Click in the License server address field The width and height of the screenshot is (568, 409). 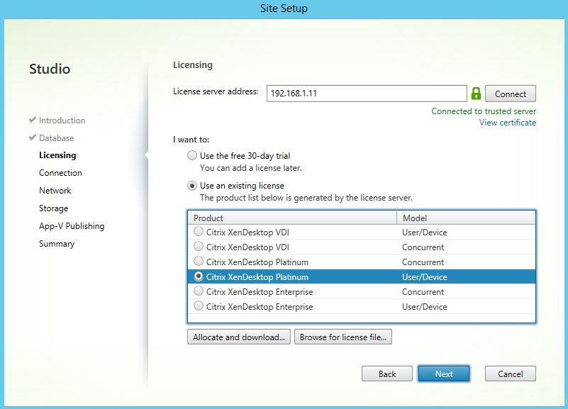pos(366,94)
